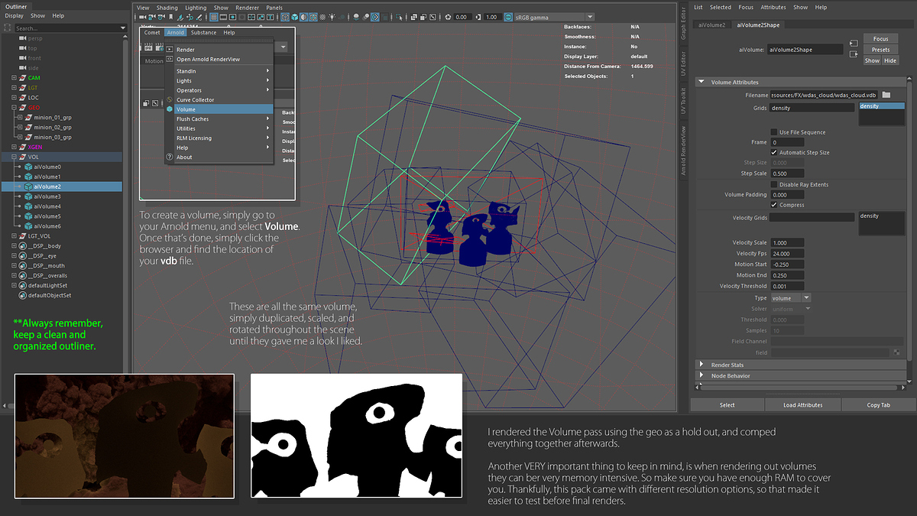Click the gamma value field showing 1.00
This screenshot has width=917, height=516.
(491, 17)
